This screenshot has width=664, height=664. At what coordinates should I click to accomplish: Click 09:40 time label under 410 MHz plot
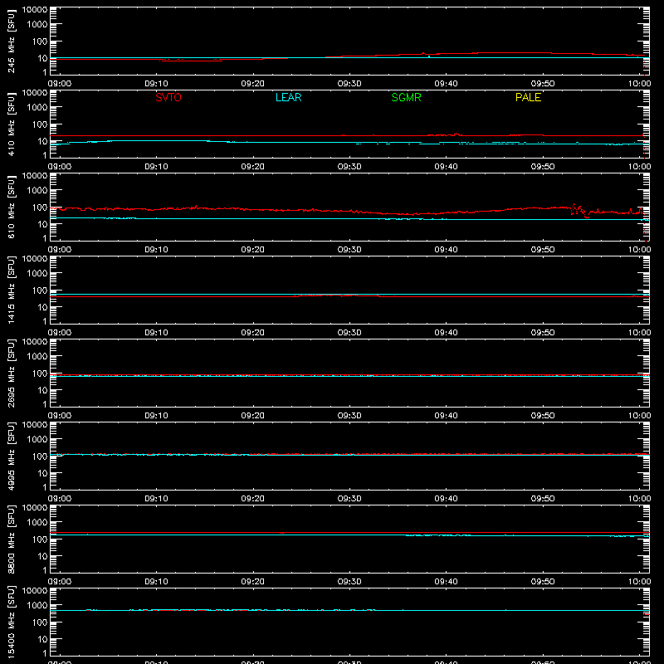point(446,167)
